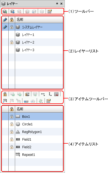Click 名前 header in layer list
The width and height of the screenshot is (108, 173).
39,20
